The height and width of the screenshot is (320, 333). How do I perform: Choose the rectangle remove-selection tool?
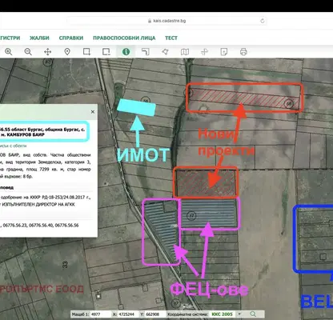pyautogui.click(x=106, y=52)
